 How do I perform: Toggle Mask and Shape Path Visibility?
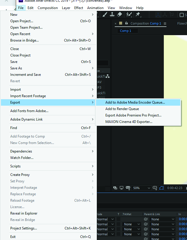(x=161, y=188)
